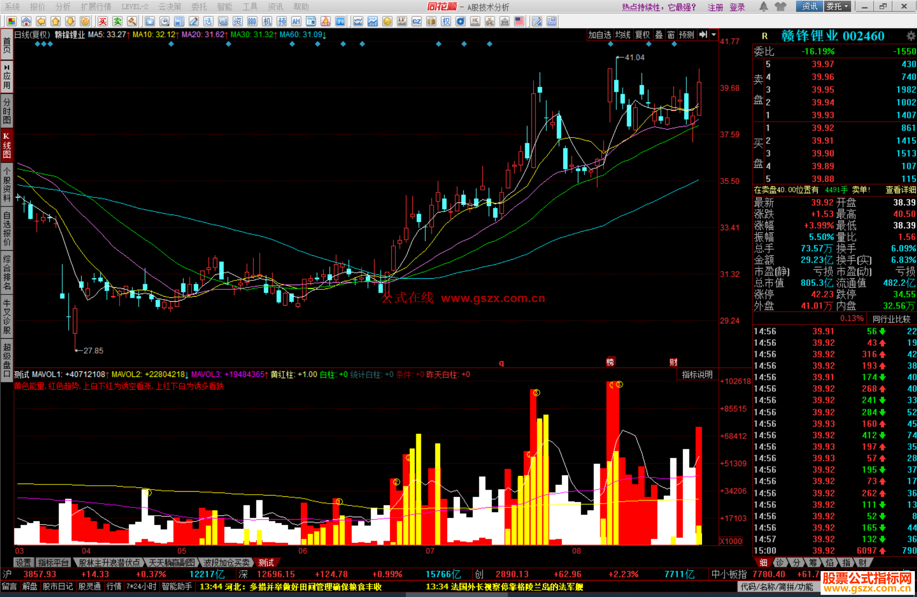Toggle 复权 price adjustment button

[642, 35]
